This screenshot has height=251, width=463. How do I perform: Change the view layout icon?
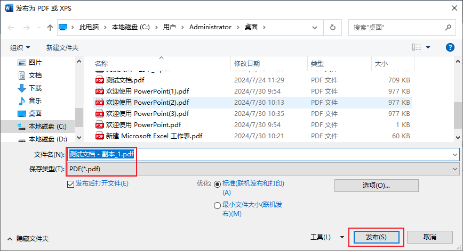pos(417,47)
